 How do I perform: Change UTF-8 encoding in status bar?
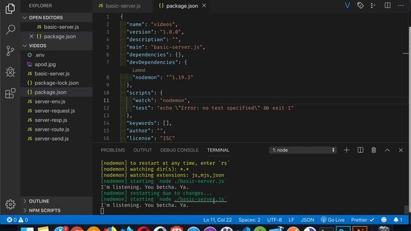[x=274, y=219]
